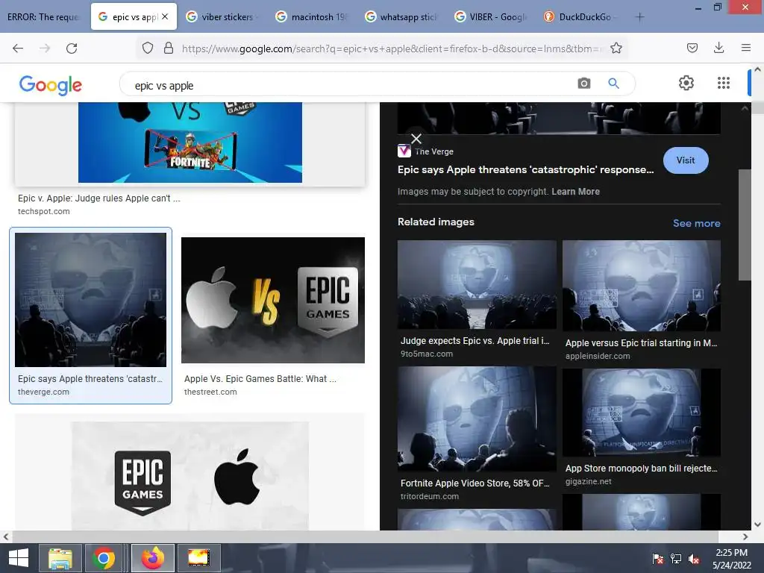This screenshot has width=764, height=573.
Task: Switch to the VIBER - Google tab
Action: (491, 17)
